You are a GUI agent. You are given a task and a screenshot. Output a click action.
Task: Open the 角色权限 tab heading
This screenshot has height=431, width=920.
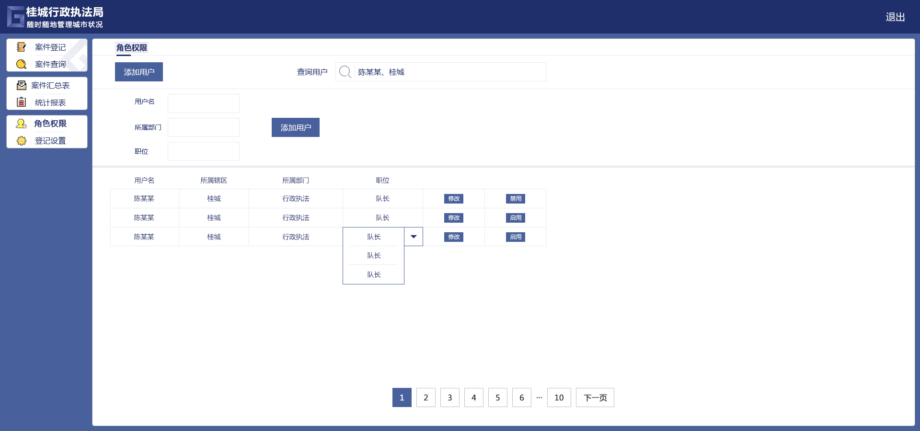click(132, 48)
